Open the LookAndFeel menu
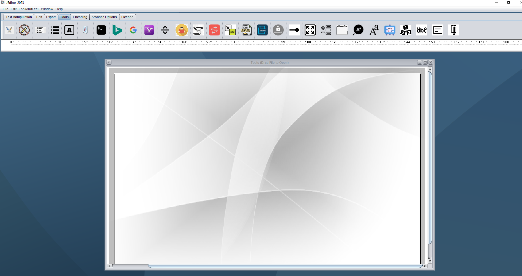This screenshot has height=276, width=522. point(28,9)
